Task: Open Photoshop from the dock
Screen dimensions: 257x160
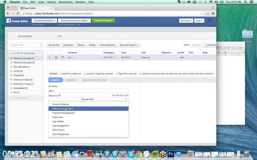Action: 171,154
